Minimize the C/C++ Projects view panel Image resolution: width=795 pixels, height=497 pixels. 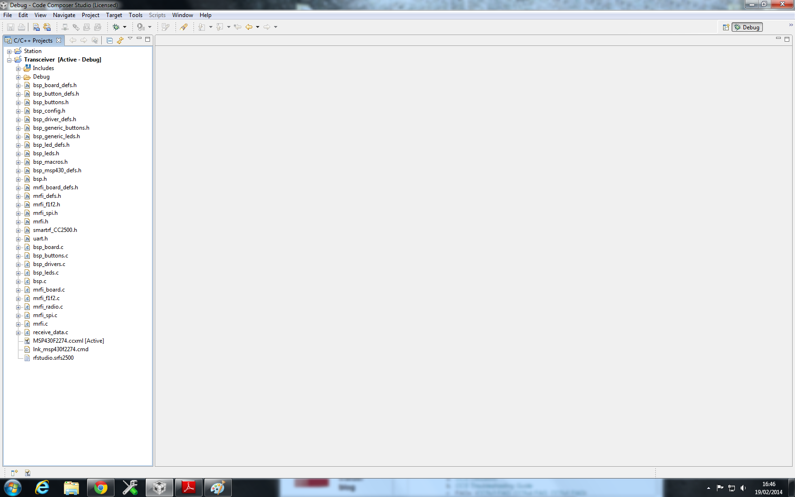[x=139, y=38]
